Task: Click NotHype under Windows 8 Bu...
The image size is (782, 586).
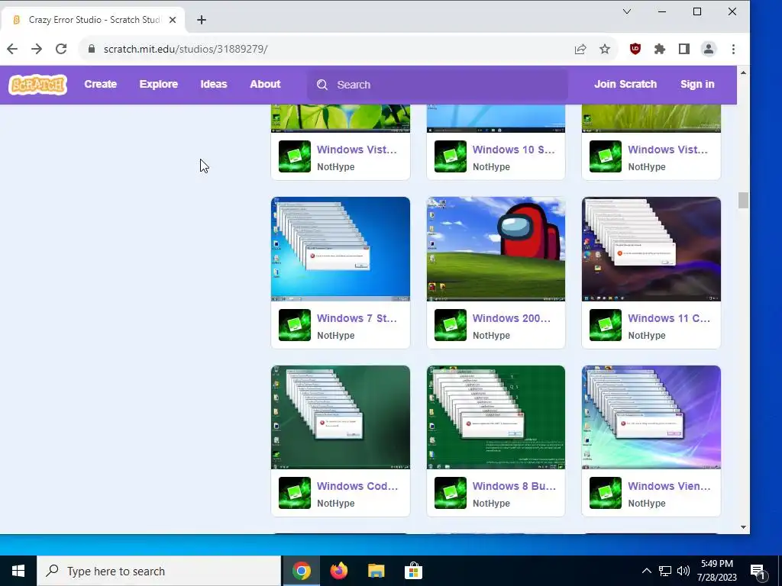Action: (x=491, y=504)
